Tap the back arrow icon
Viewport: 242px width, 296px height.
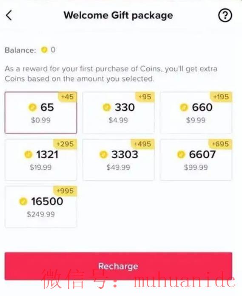[x=9, y=15]
